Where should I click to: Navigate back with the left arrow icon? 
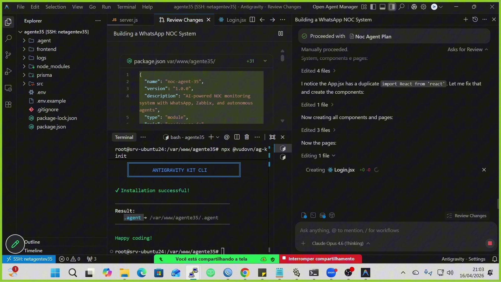tap(262, 20)
